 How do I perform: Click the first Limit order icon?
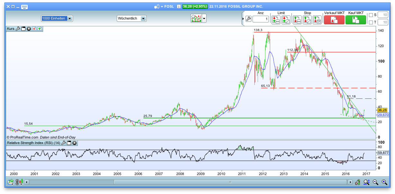276,20
